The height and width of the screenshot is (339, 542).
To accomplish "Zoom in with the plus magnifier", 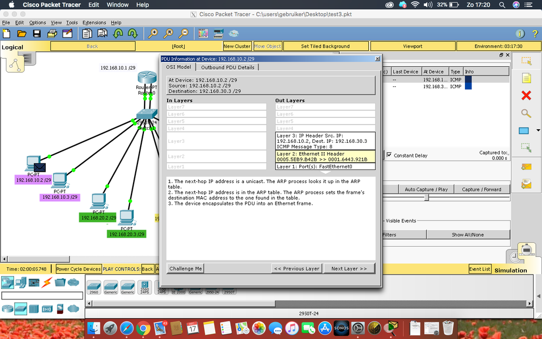I will [x=153, y=34].
